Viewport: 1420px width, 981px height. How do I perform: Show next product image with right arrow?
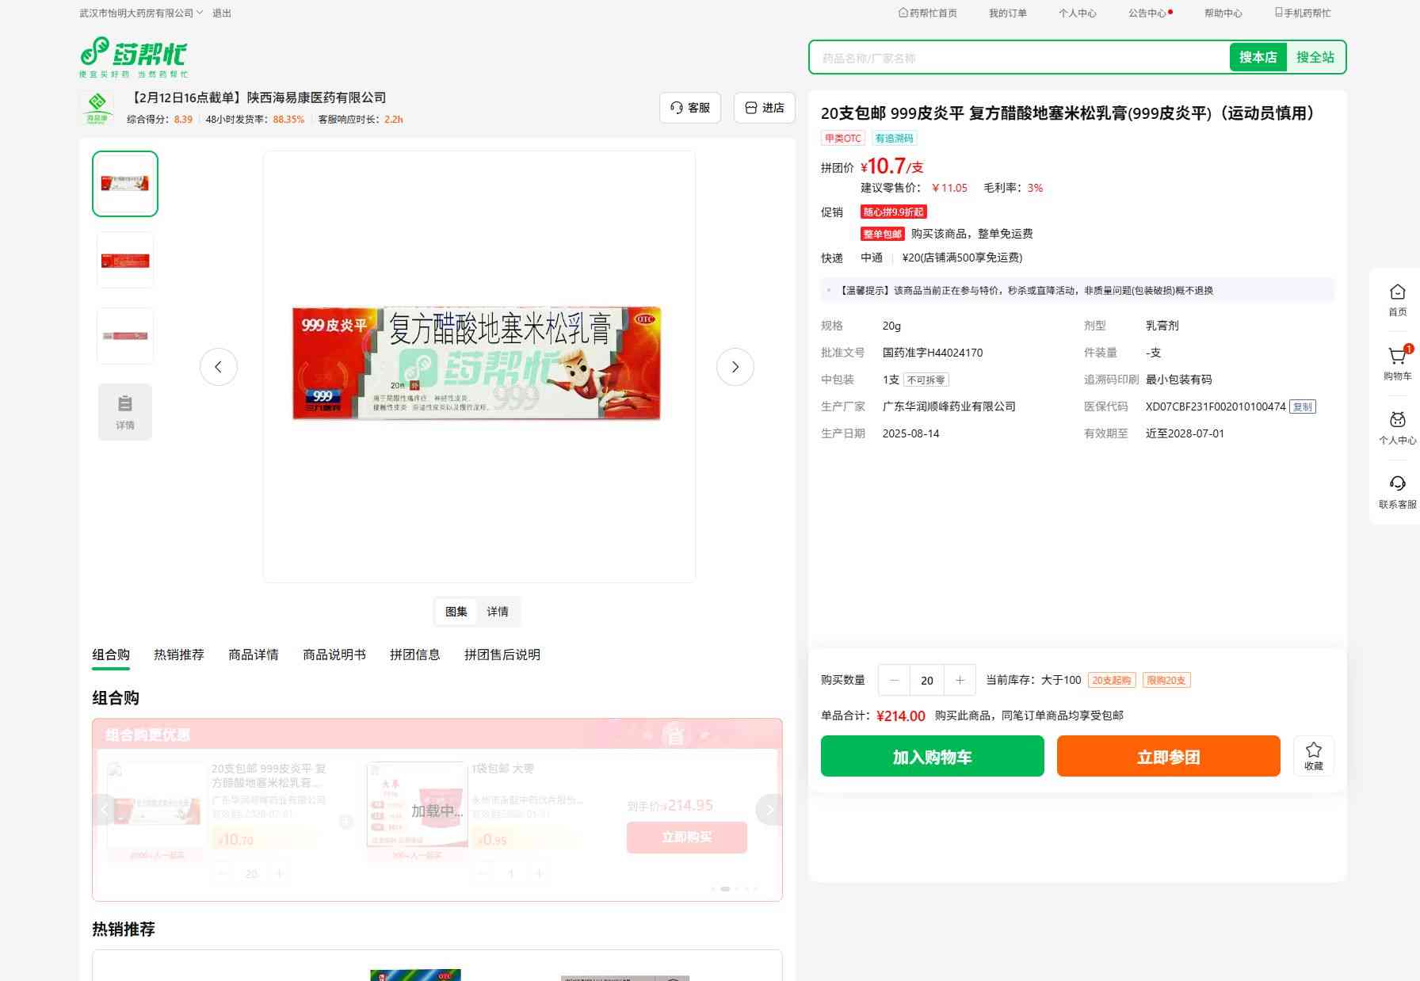point(735,367)
